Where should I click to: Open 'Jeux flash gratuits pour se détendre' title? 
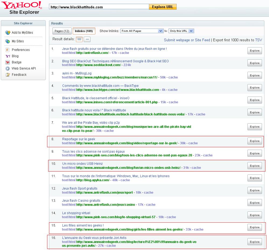pos(114,49)
